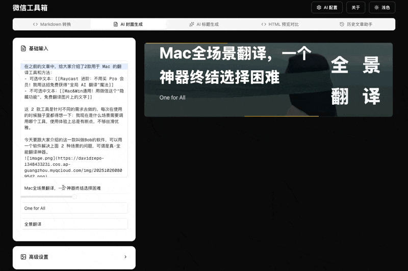Focus the One for All subtitle field

[74, 208]
